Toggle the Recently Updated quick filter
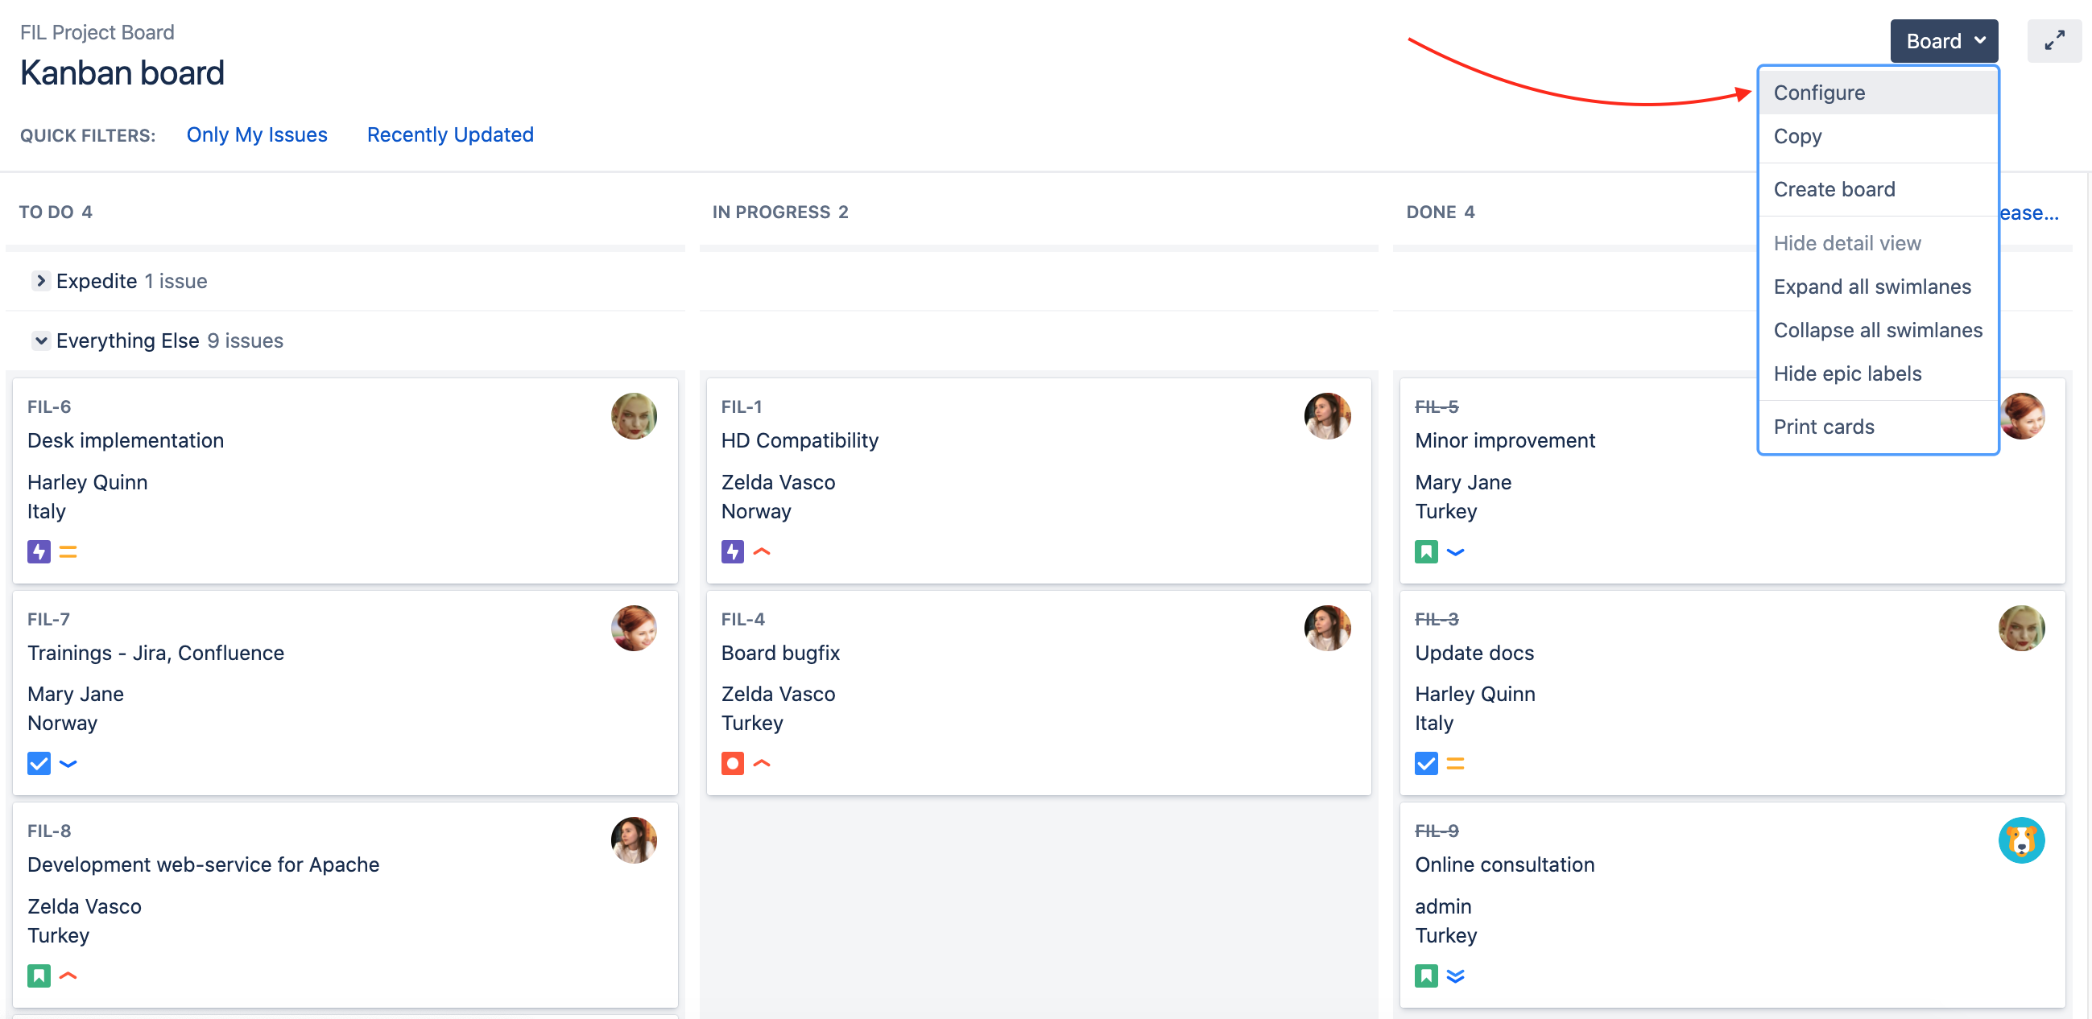This screenshot has height=1019, width=2092. (450, 134)
